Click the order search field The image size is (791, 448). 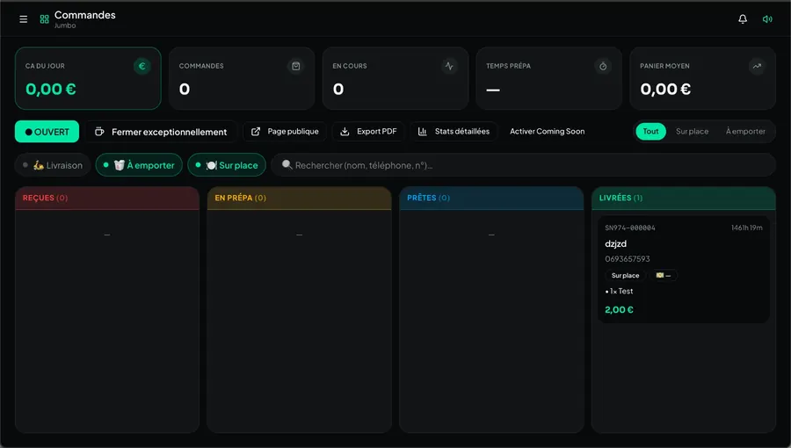pyautogui.click(x=523, y=165)
